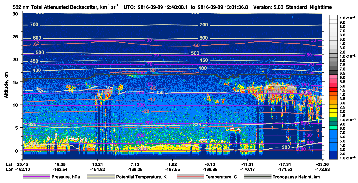The width and height of the screenshot is (358, 183).
Task: Click the longitude tick value "-162.10"
Action: tap(22, 169)
